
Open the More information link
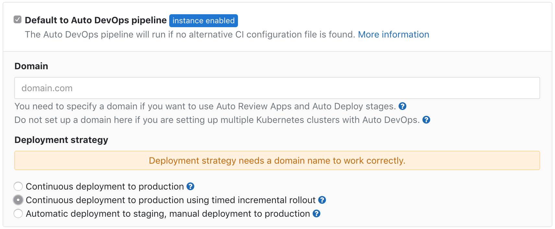pyautogui.click(x=394, y=35)
